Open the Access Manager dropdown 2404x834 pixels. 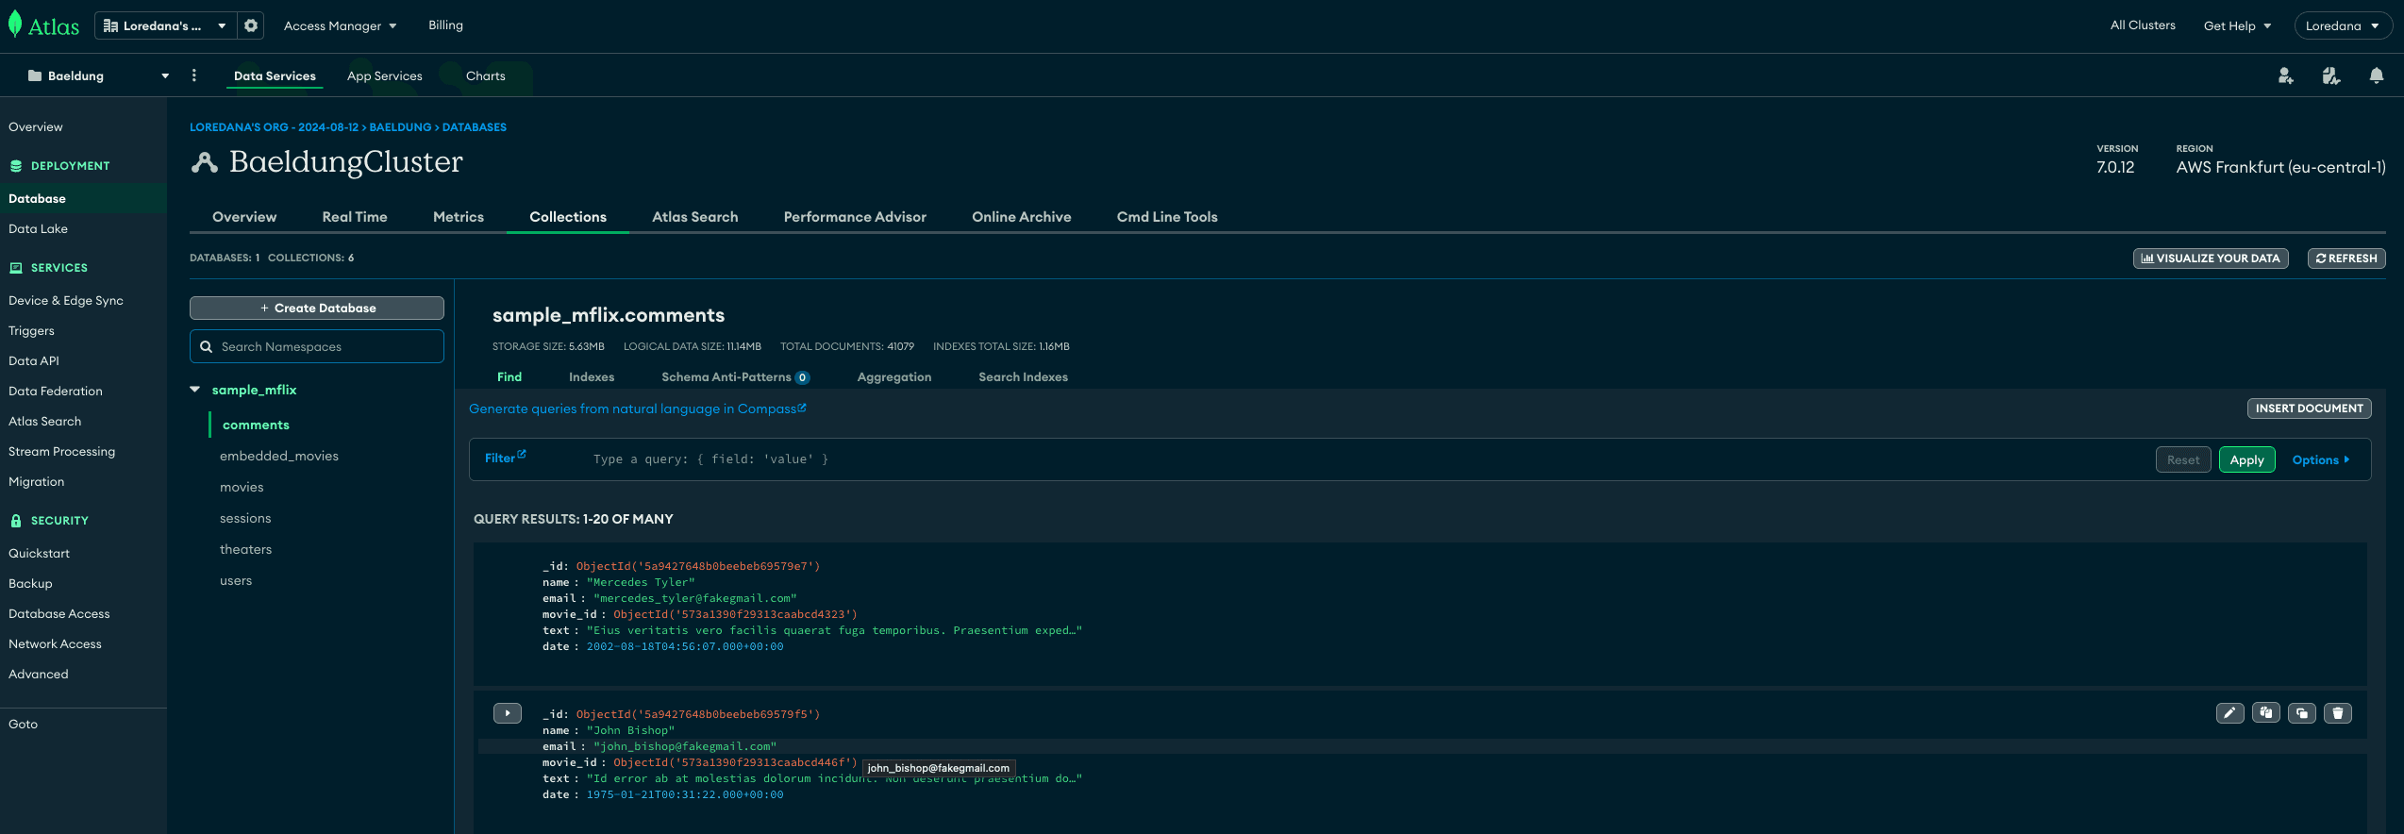[341, 25]
